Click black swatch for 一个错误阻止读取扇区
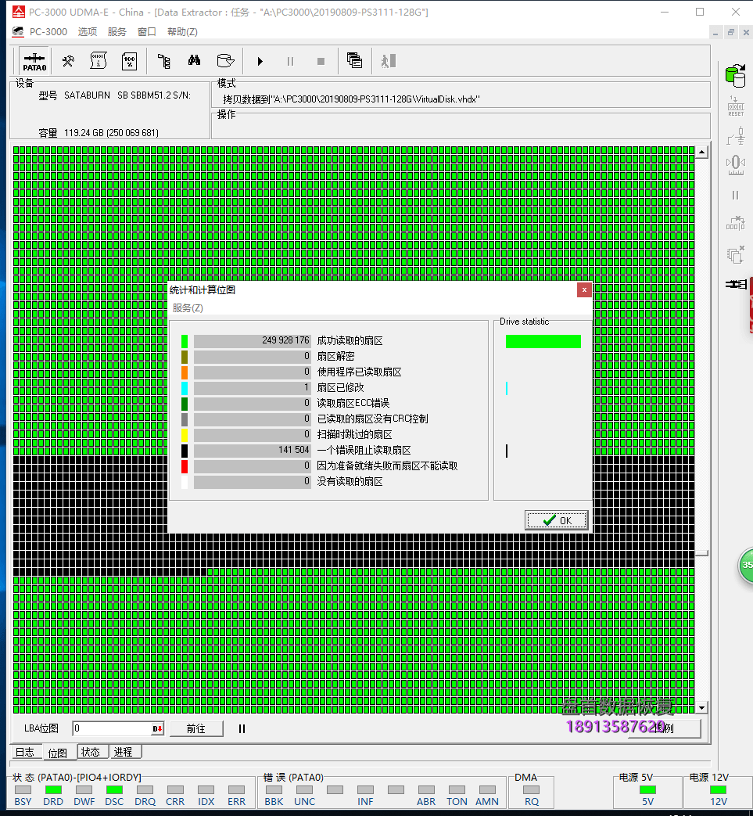Image resolution: width=753 pixels, height=816 pixels. click(x=185, y=451)
